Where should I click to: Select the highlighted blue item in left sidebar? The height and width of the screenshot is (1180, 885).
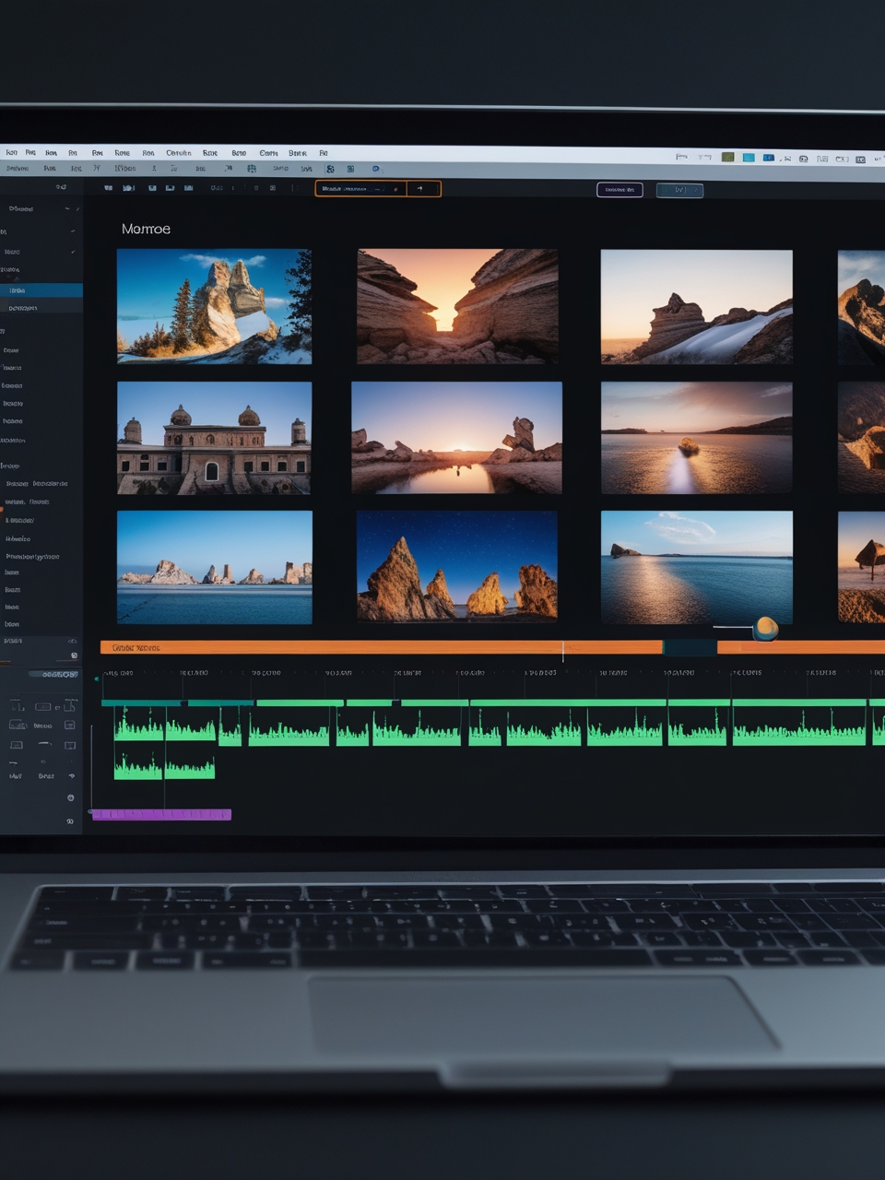coord(41,290)
